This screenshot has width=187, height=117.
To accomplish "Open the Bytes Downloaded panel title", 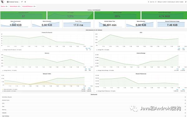I will click(16, 21).
